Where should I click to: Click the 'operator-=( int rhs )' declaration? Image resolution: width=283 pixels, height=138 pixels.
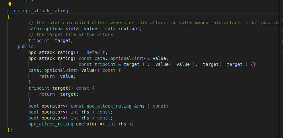(x=81, y=124)
